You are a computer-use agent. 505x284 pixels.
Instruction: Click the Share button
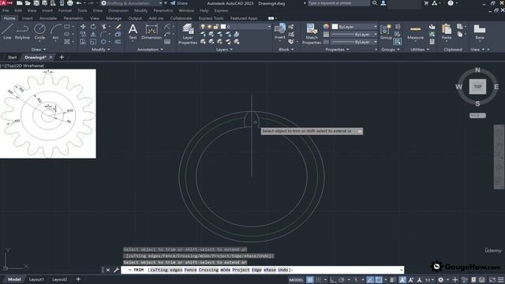(x=179, y=3)
